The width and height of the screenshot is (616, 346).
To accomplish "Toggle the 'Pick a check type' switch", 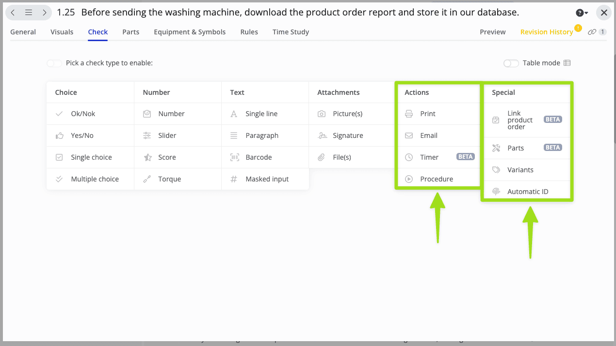I will (x=54, y=63).
